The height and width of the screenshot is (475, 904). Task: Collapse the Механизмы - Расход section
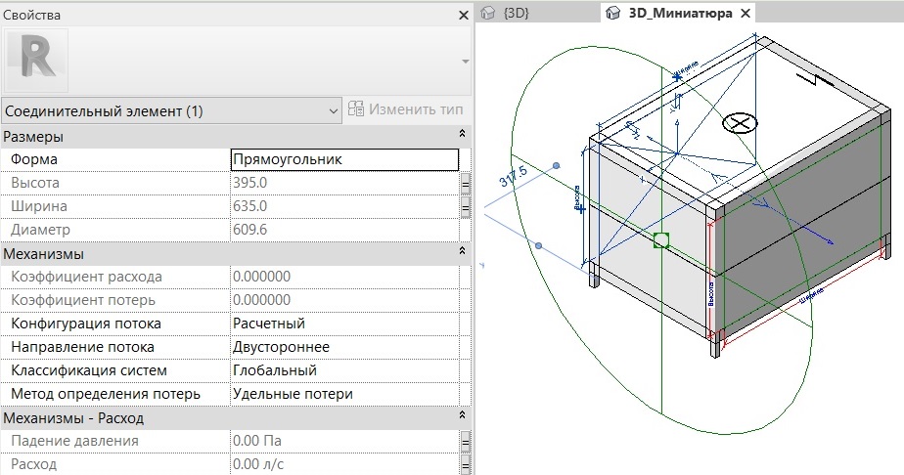(x=462, y=417)
